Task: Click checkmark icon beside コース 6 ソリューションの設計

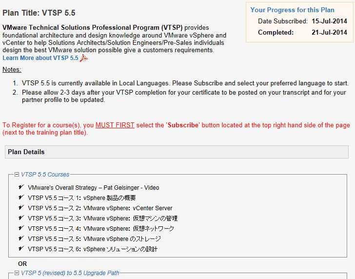Action: tap(21, 248)
